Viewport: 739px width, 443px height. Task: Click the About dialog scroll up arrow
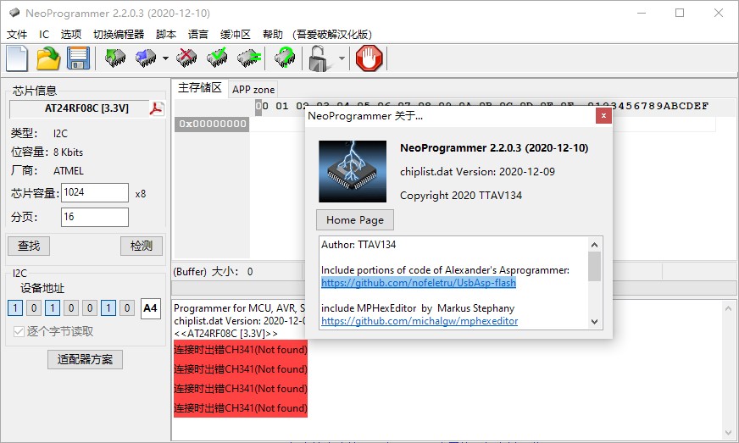[x=594, y=245]
